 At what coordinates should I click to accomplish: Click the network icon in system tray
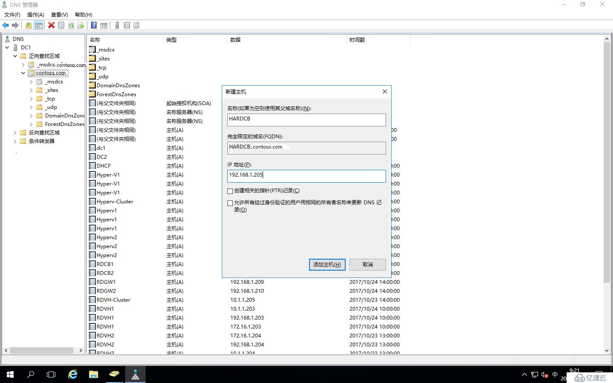[x=534, y=375]
